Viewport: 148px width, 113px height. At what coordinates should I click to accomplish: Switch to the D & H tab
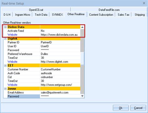(7, 15)
